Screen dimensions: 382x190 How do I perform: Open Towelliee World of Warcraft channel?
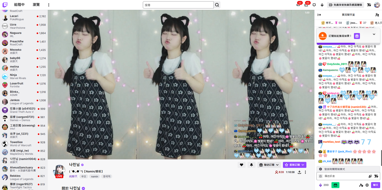pyautogui.click(x=24, y=144)
